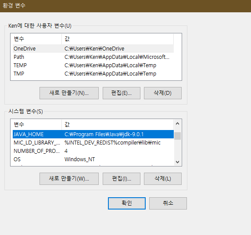Select the NUMBER_OF_PRO... system variable
Screen dimensions: 251x235
[x=93, y=151]
